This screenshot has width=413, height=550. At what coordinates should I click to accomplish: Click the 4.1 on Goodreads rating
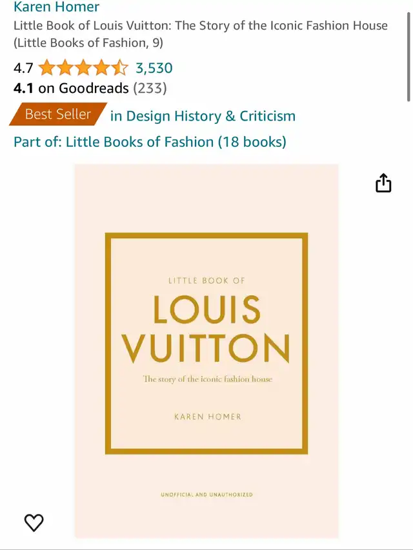pyautogui.click(x=71, y=88)
